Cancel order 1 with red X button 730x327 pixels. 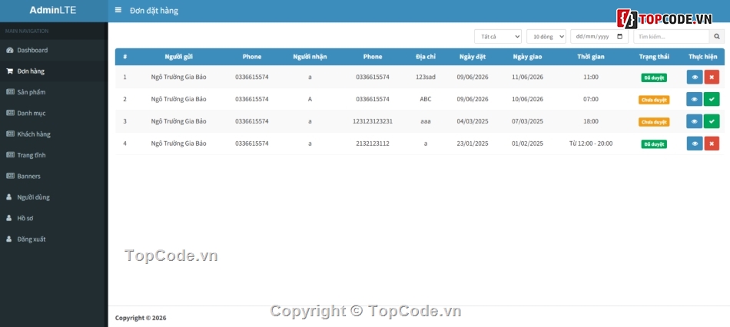point(712,78)
